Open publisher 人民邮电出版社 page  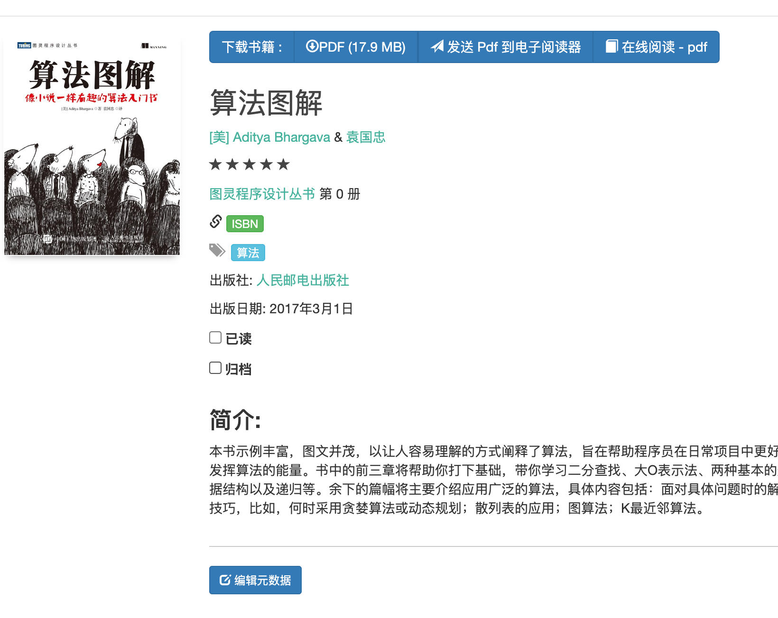click(x=303, y=280)
